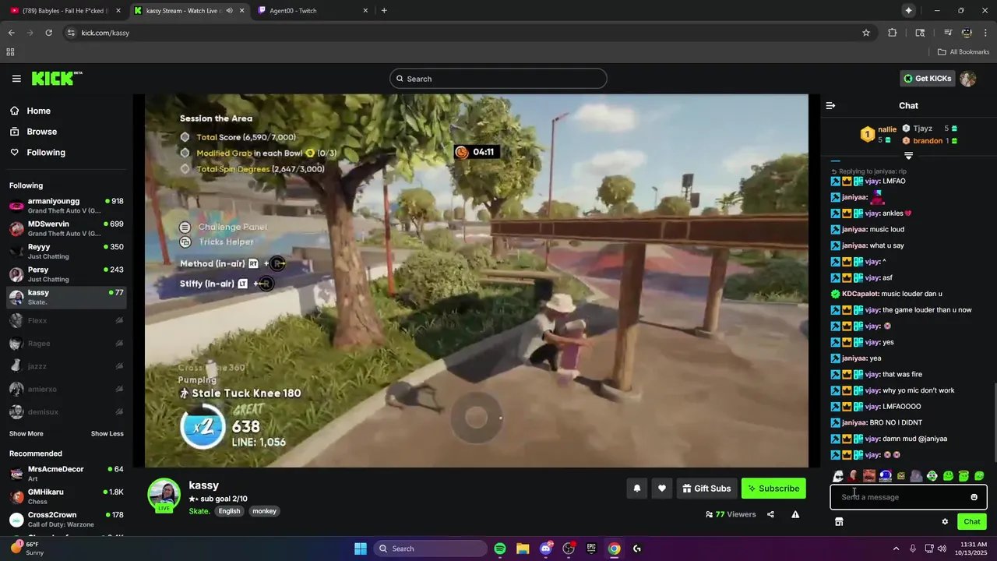Viewport: 997px width, 561px height.
Task: Open Chrome apps grid icon
Action: (x=10, y=52)
